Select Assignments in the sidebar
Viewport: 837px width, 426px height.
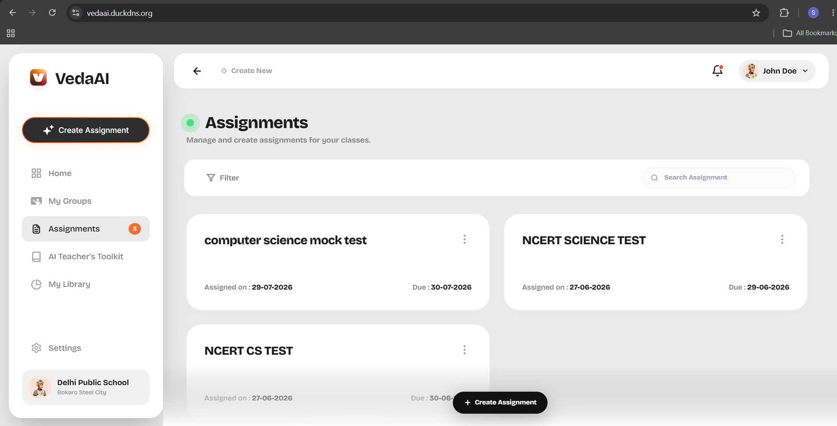click(x=86, y=229)
